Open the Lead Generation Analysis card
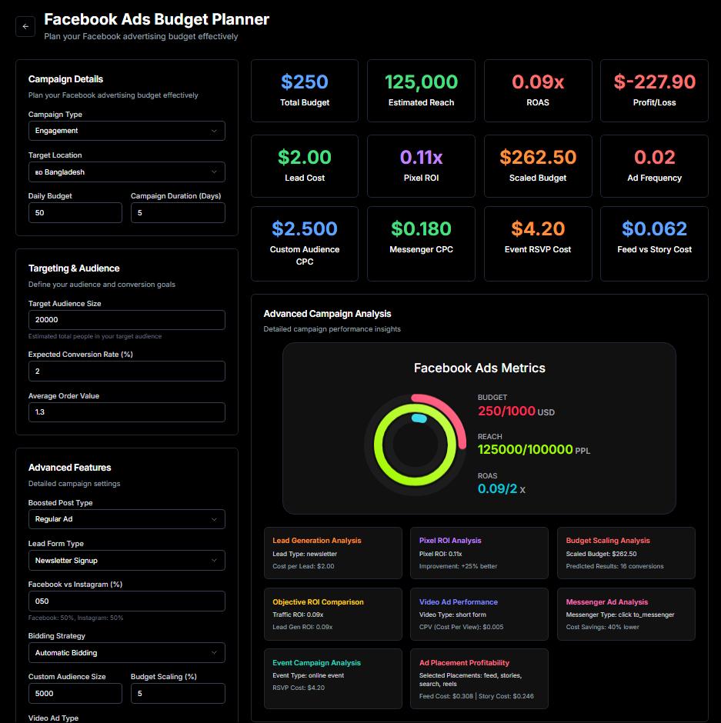This screenshot has height=723, width=721. coord(332,553)
